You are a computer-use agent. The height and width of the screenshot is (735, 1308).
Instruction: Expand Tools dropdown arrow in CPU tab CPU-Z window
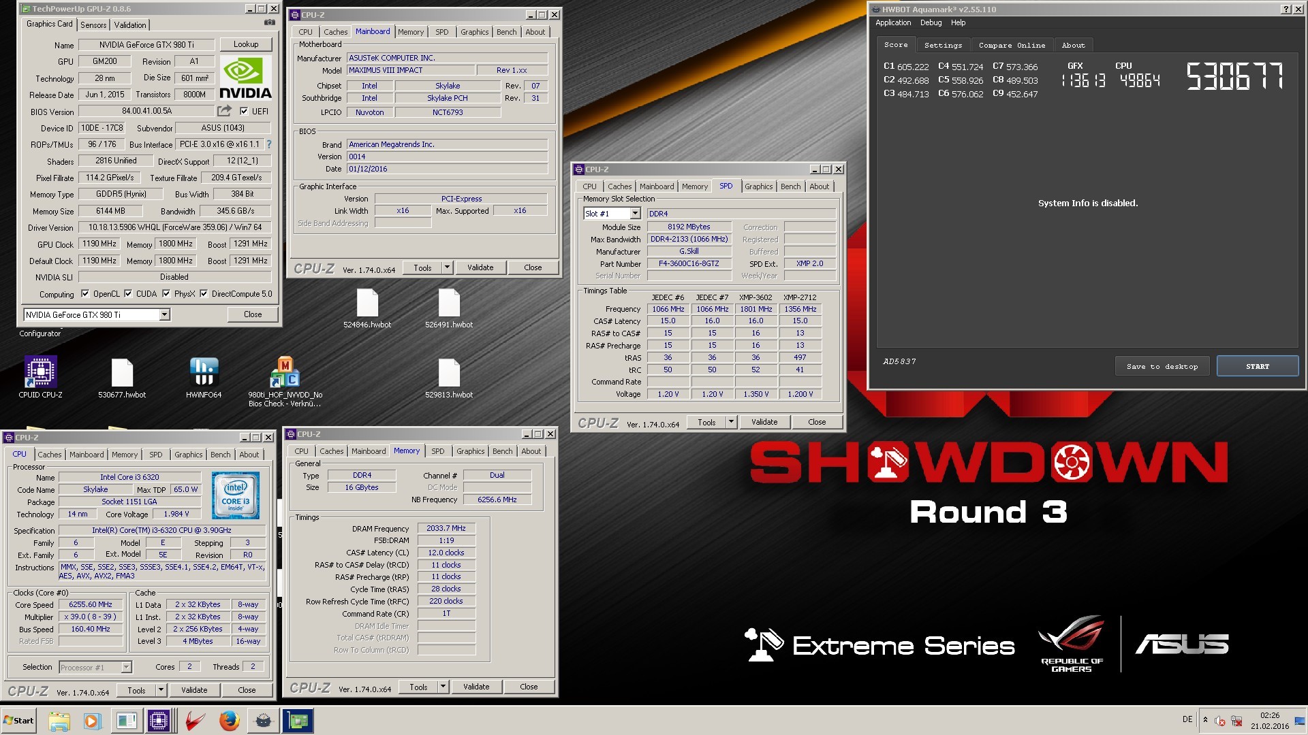click(161, 690)
